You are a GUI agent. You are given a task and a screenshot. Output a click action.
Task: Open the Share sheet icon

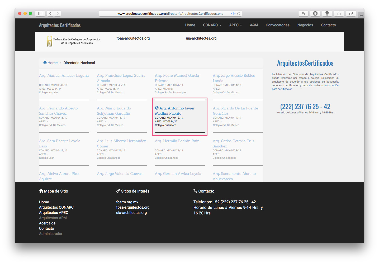(x=339, y=13)
